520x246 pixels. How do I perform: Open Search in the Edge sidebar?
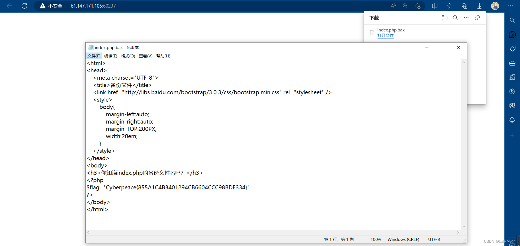pos(512,20)
